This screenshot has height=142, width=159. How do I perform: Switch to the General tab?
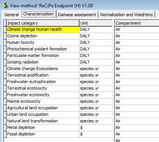[12, 15]
